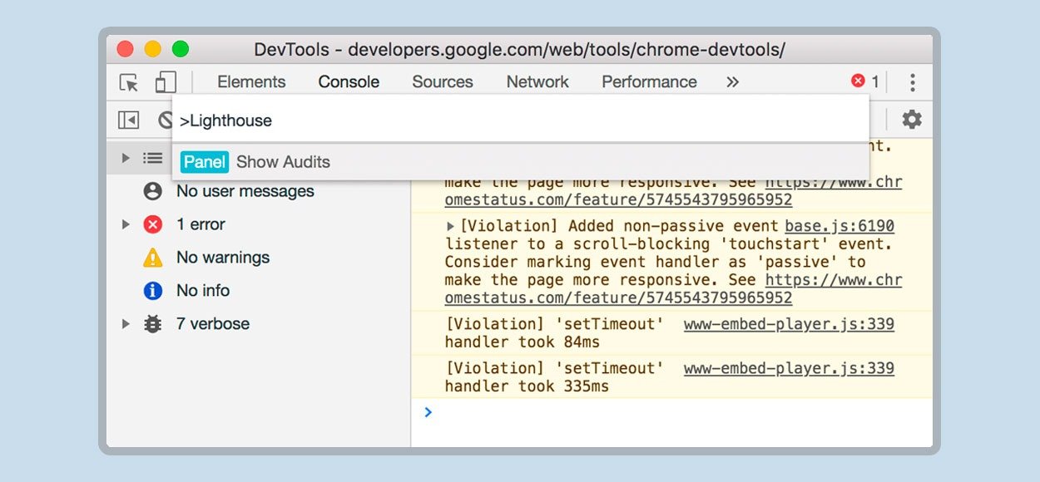Select the No warnings filter row
Image resolution: width=1040 pixels, height=482 pixels.
(x=259, y=258)
